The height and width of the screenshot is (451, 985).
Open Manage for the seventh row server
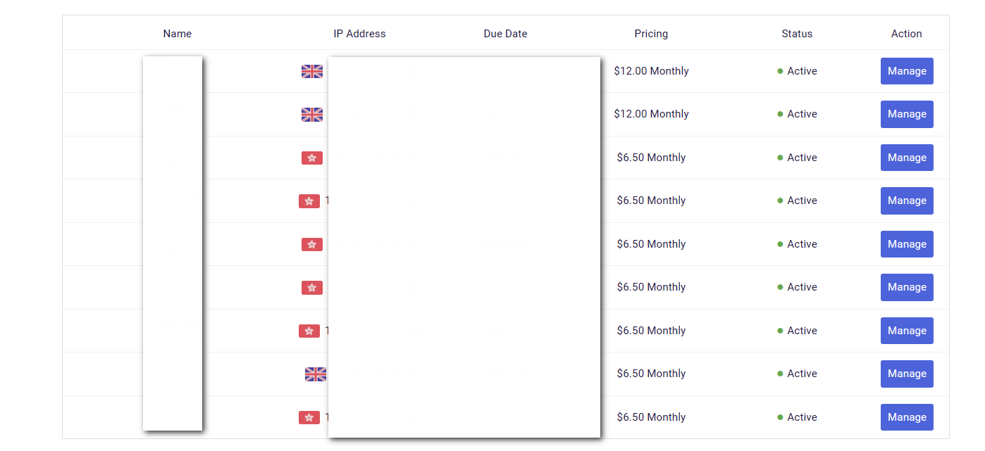(x=906, y=331)
